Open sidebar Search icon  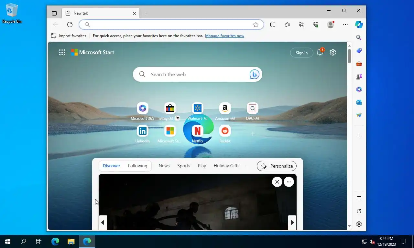pos(359,38)
